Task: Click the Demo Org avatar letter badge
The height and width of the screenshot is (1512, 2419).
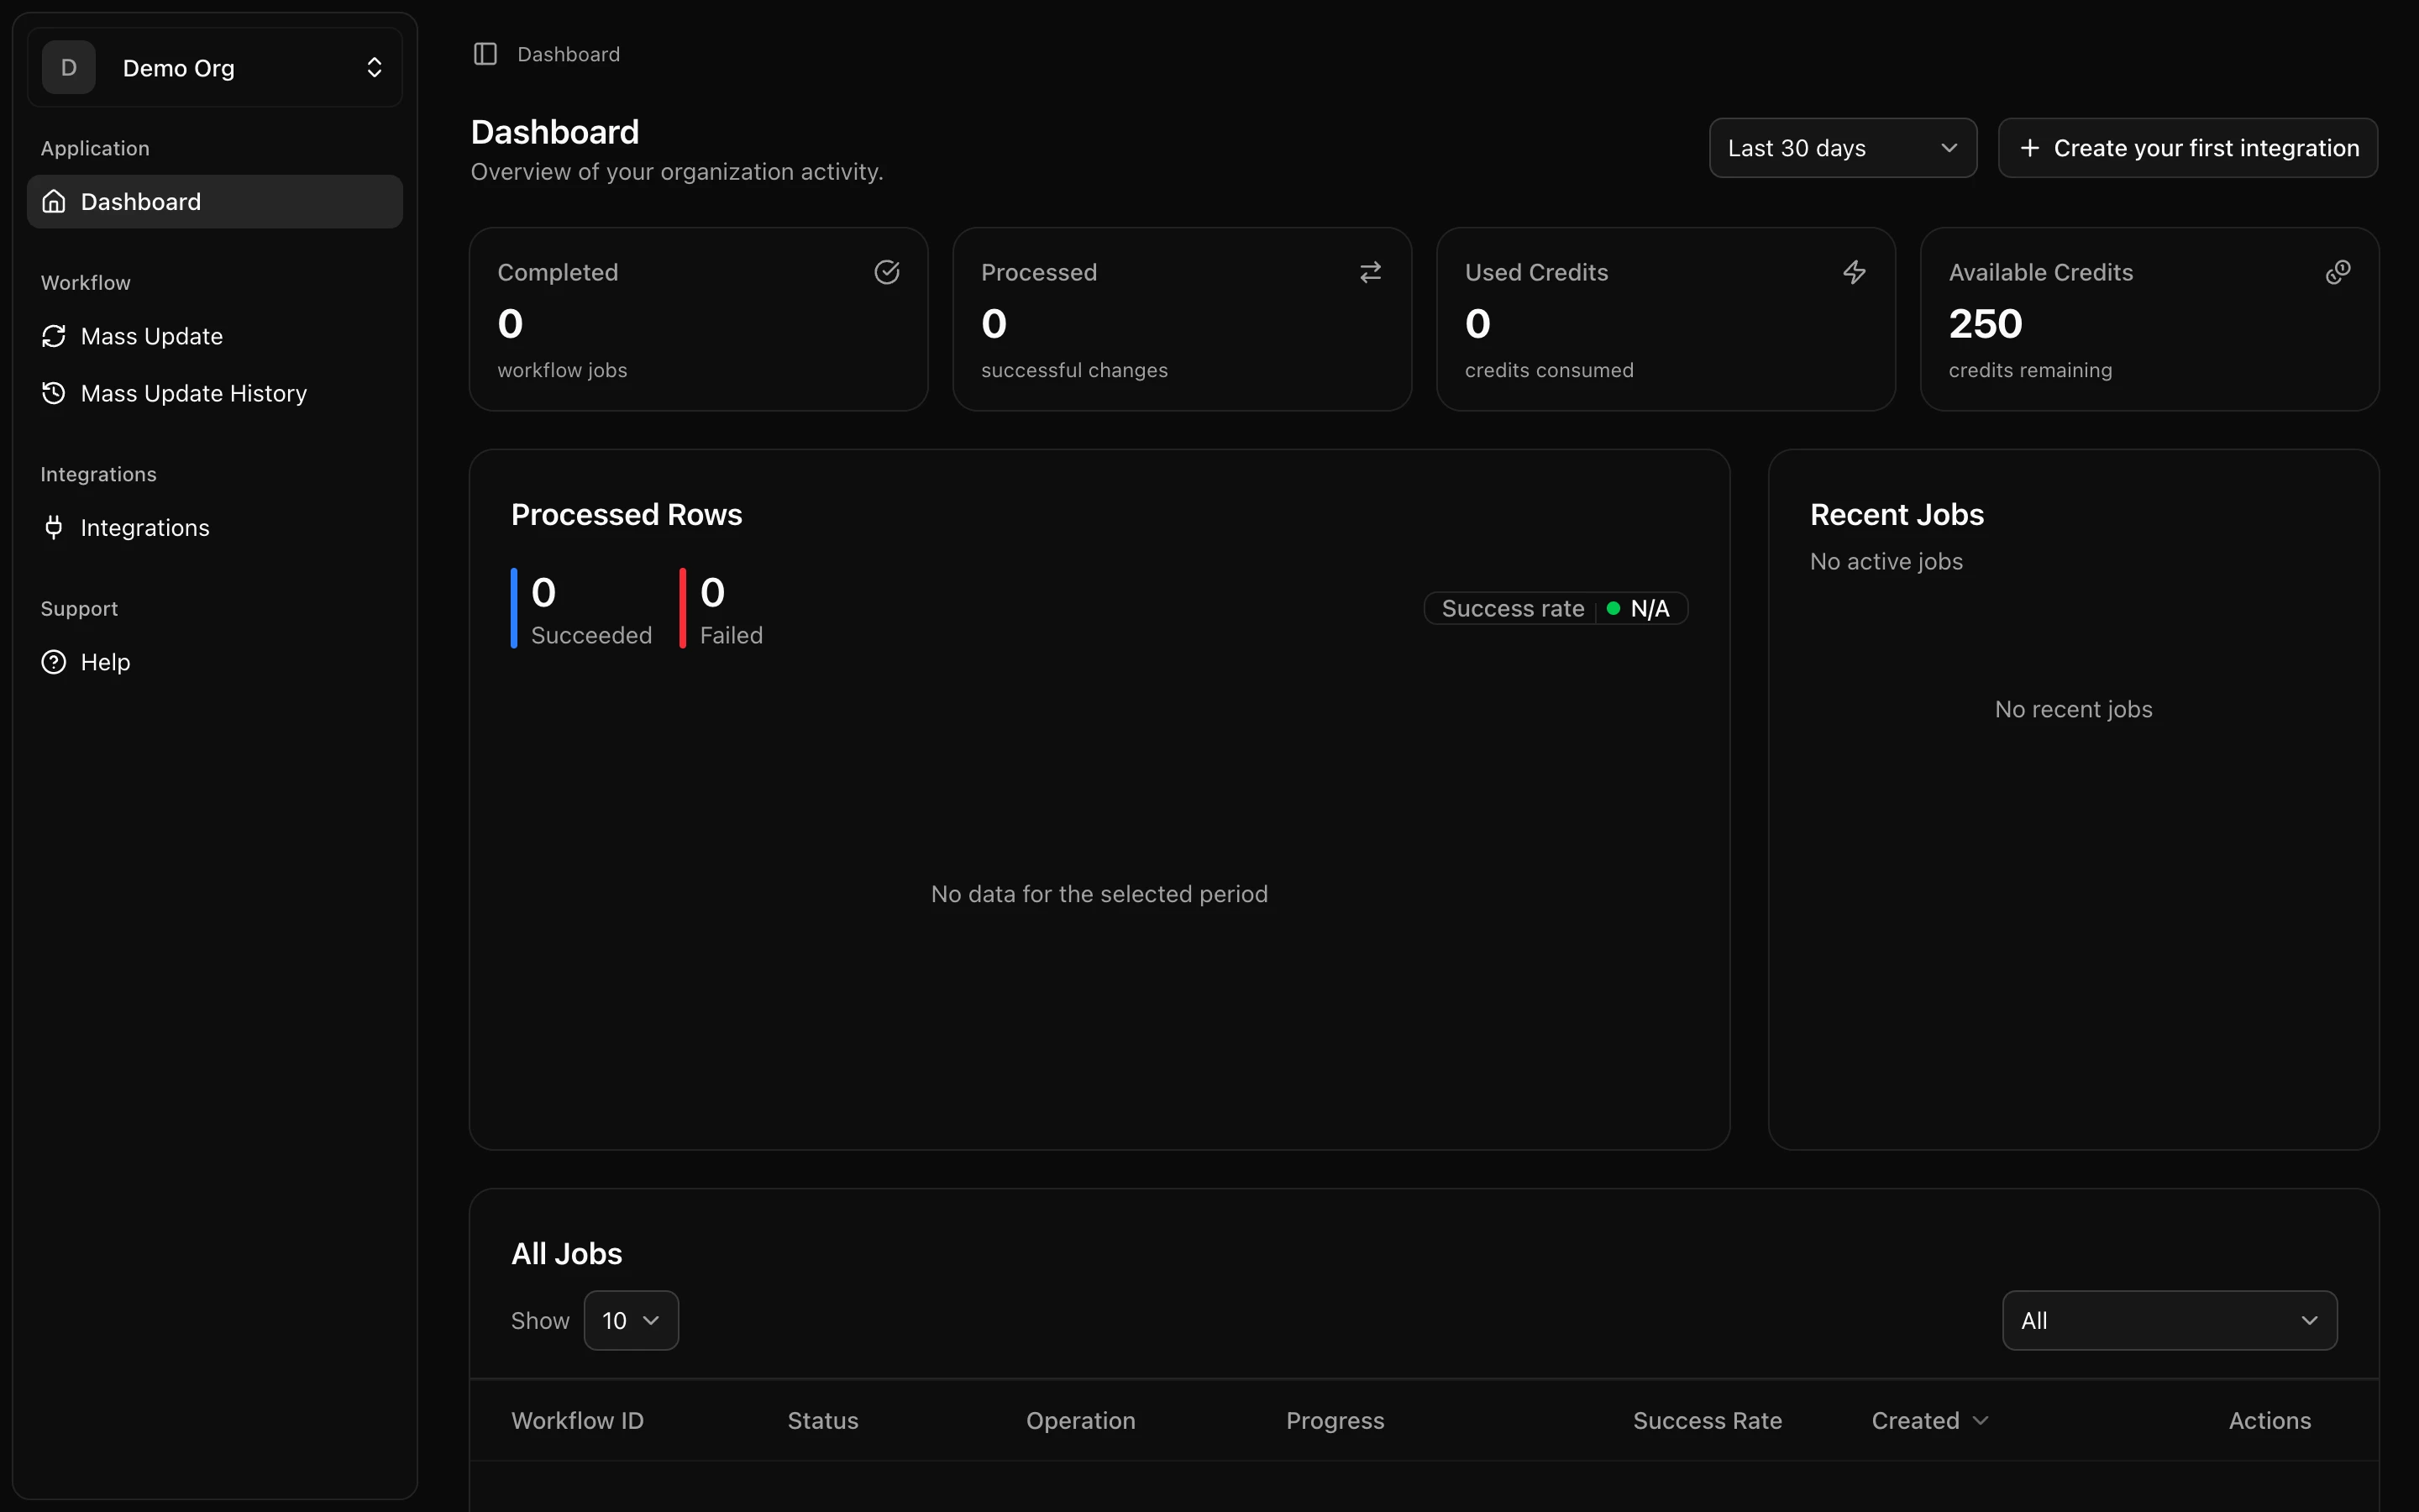Action: [x=68, y=67]
